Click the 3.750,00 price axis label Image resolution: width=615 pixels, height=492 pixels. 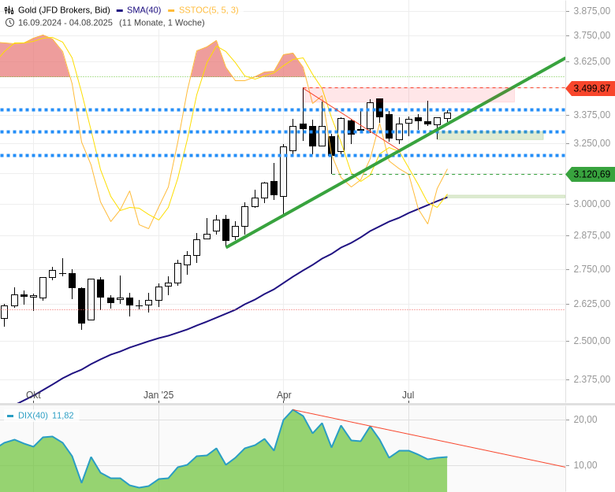click(x=592, y=35)
